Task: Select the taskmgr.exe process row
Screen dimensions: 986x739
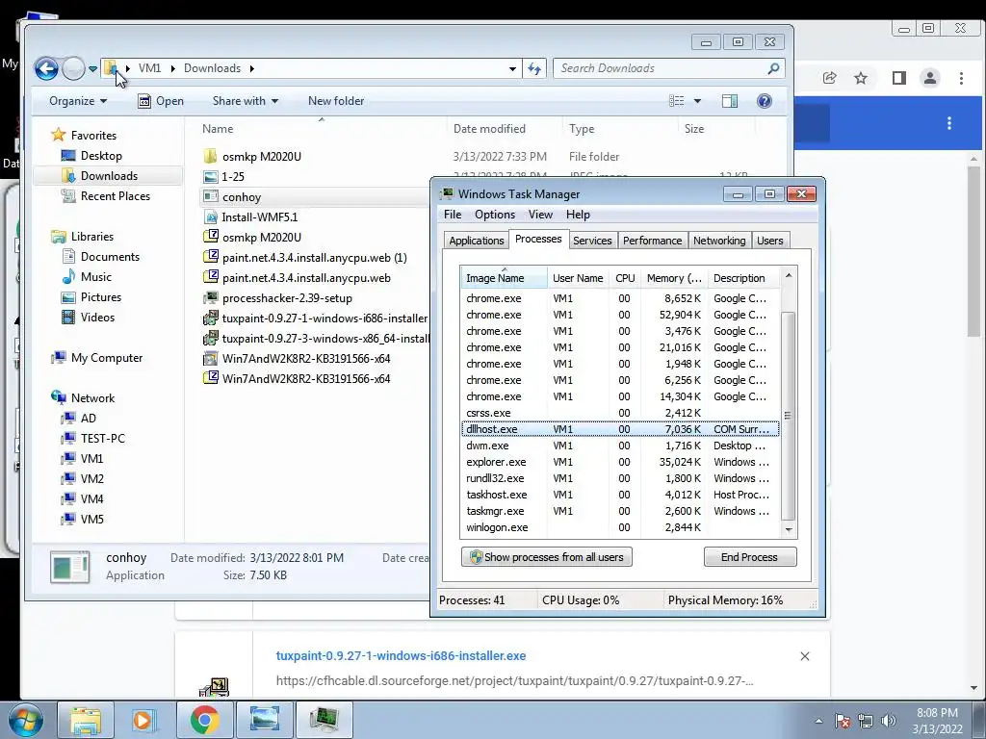Action: (620, 511)
